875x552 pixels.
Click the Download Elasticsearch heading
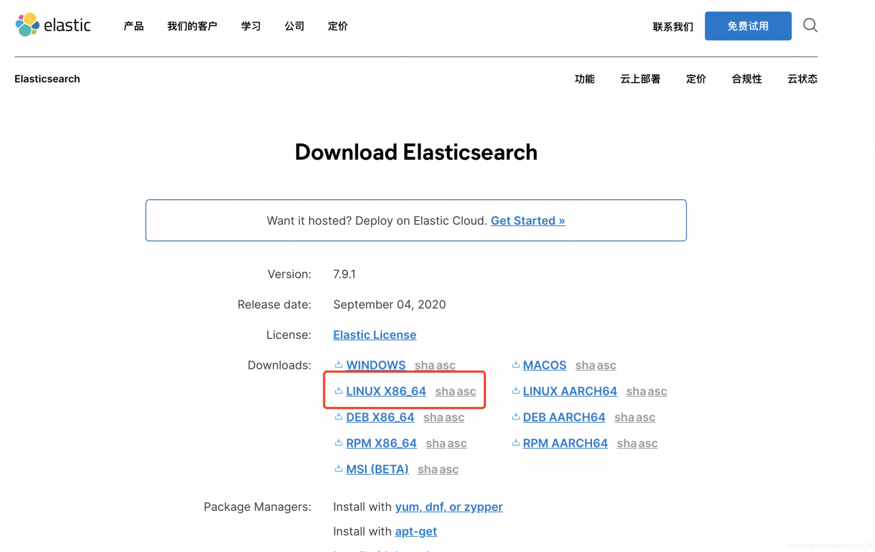pos(416,152)
